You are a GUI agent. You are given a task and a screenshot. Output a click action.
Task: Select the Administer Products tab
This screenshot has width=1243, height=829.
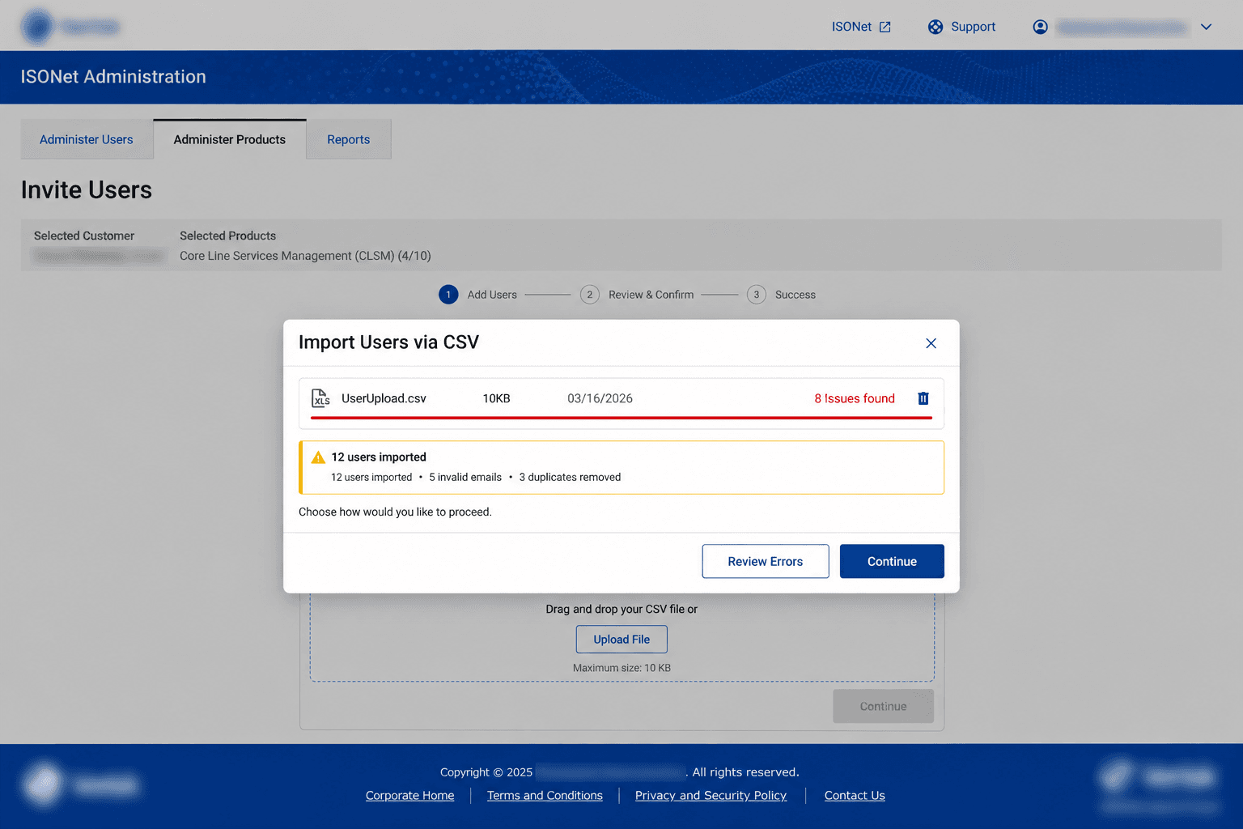click(x=230, y=139)
